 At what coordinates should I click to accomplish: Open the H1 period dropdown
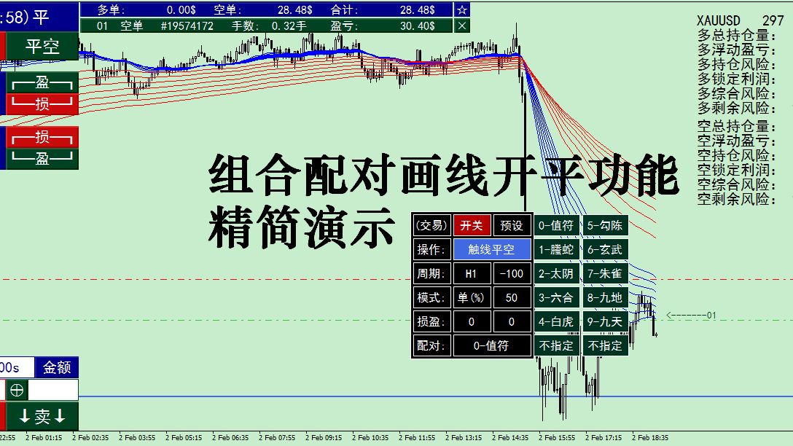coord(472,273)
